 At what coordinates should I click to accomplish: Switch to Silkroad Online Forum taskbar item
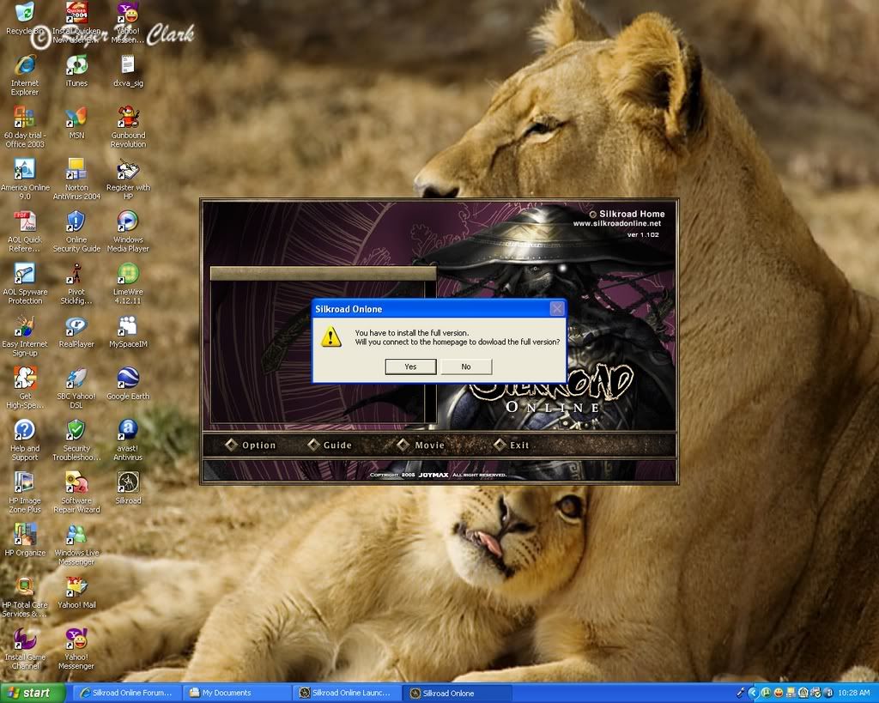point(127,693)
